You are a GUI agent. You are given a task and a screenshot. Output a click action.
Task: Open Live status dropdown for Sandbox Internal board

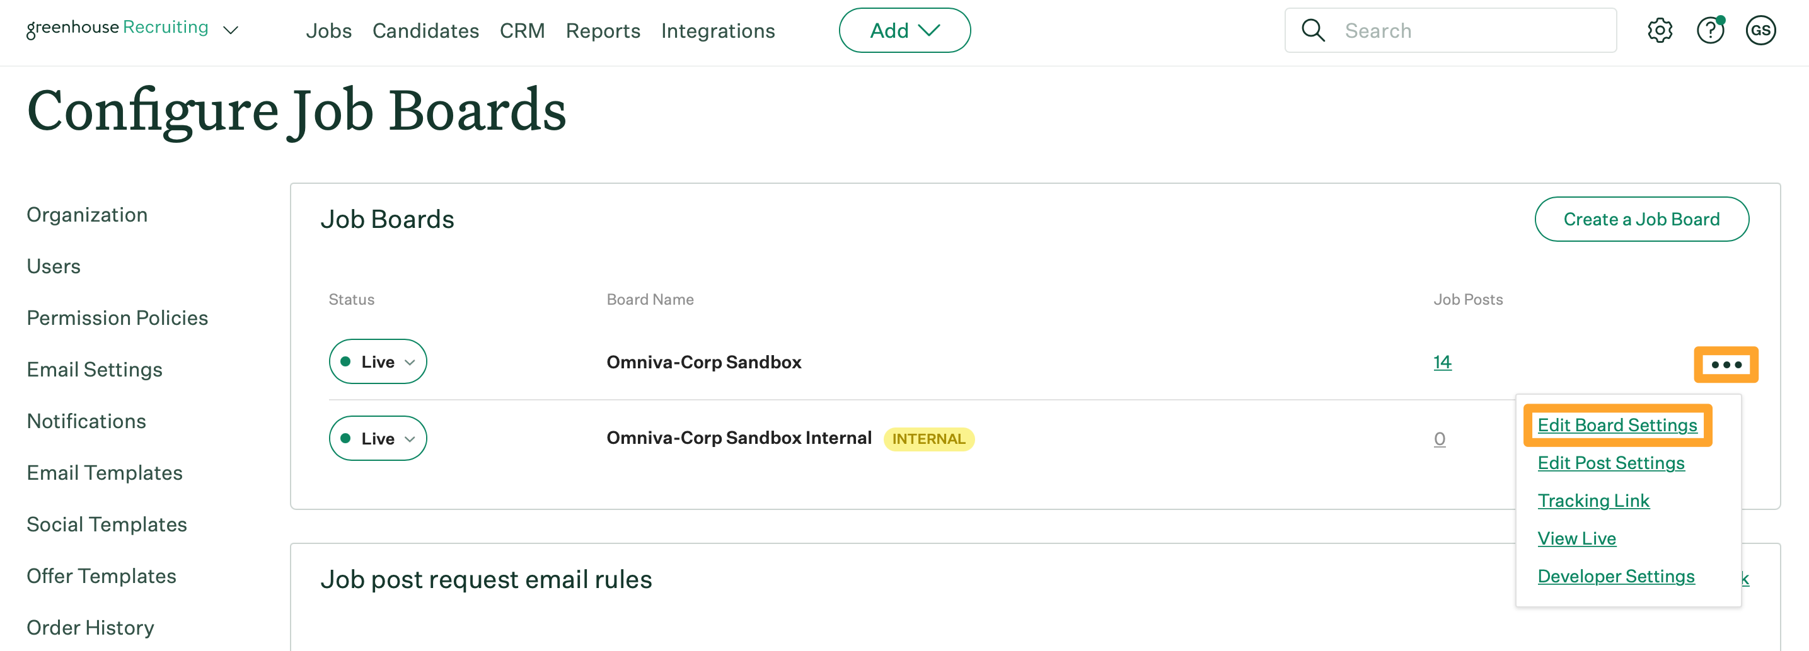click(x=378, y=438)
